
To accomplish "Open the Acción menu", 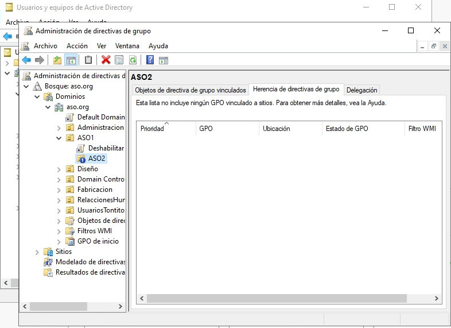I will click(x=77, y=46).
